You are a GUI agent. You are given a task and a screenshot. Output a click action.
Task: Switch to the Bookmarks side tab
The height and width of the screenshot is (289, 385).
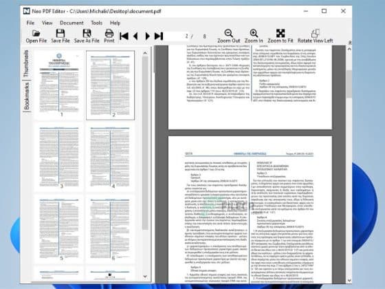pos(27,96)
